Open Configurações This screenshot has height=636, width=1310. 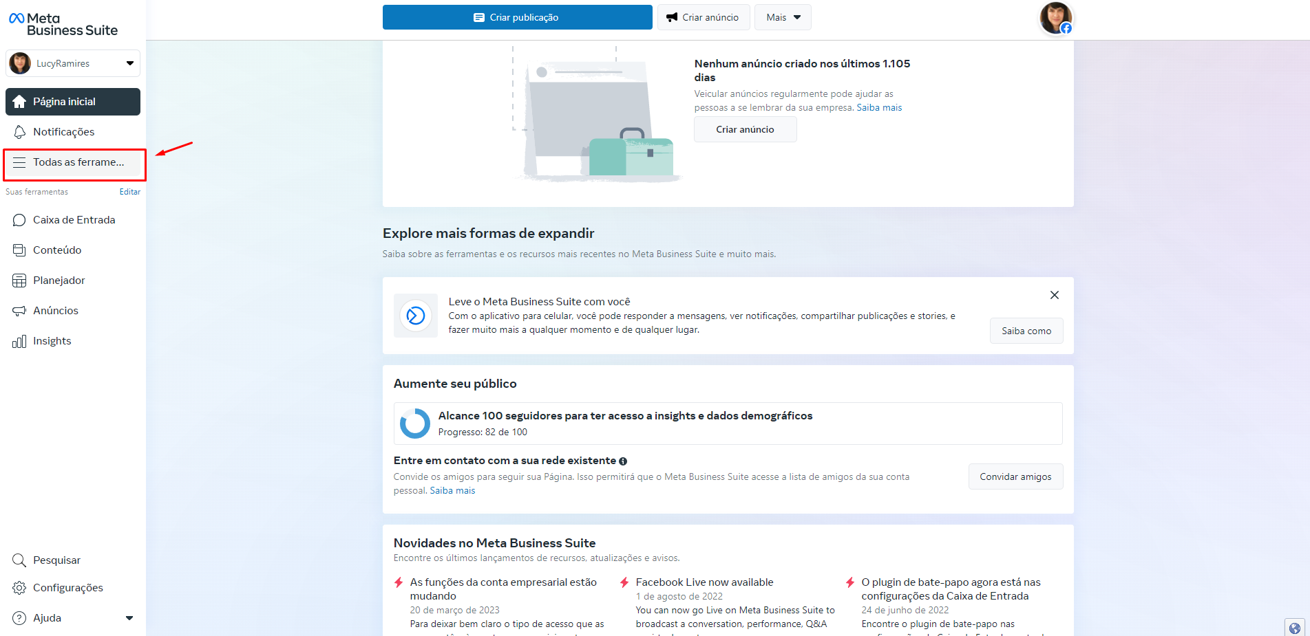(x=73, y=588)
